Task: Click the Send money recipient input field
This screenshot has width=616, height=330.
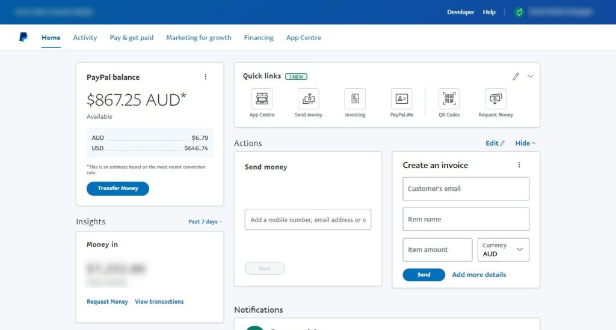Action: tap(308, 220)
